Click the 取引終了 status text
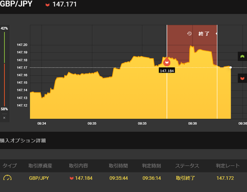 click(185, 178)
